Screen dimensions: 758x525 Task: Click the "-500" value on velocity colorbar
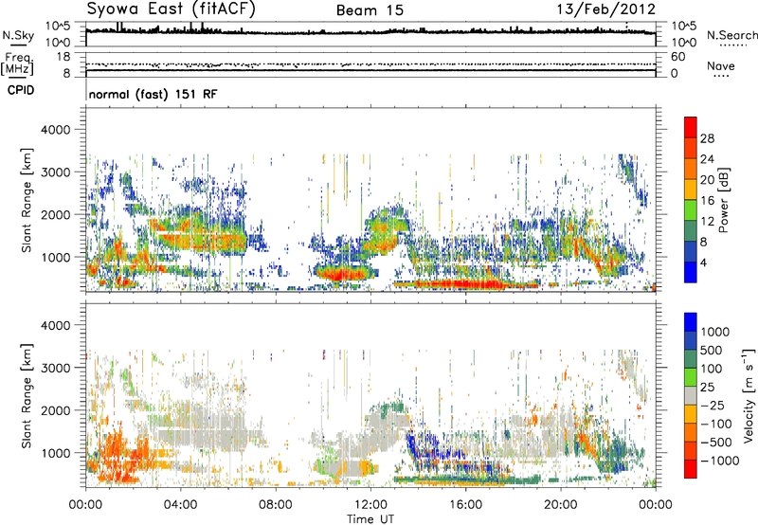click(x=716, y=442)
